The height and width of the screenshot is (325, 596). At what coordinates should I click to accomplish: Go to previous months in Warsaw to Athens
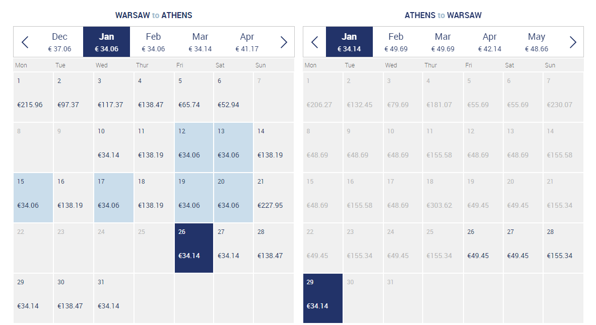(x=25, y=42)
